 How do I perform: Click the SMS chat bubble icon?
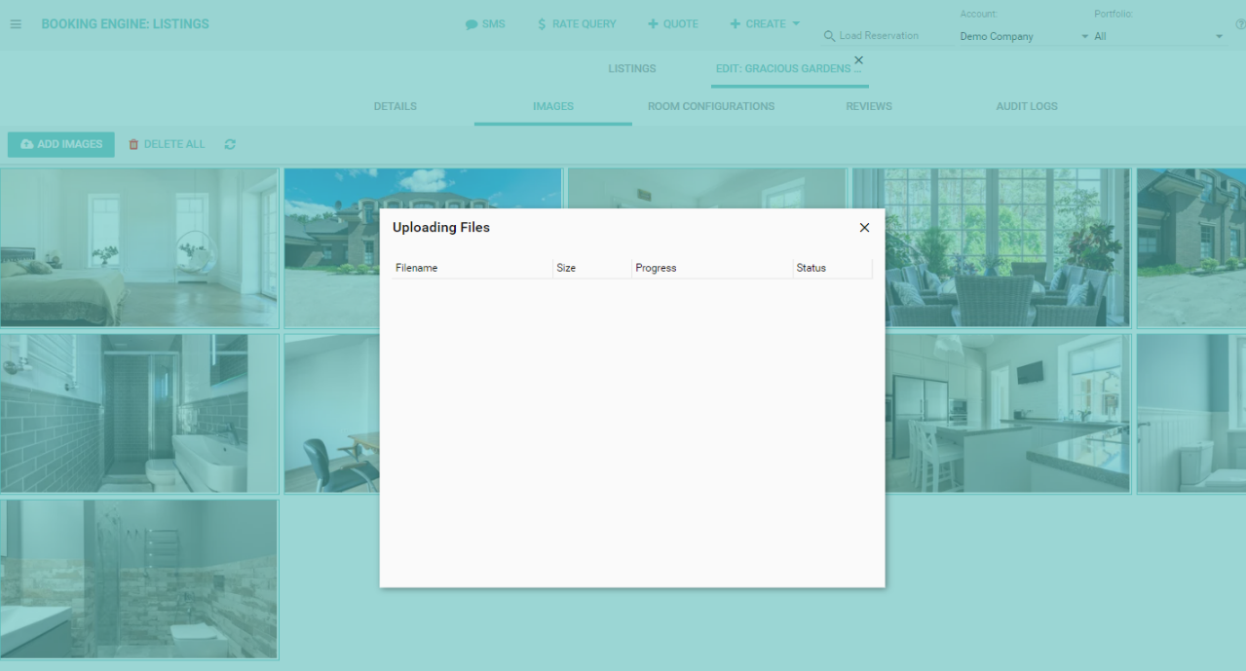[x=472, y=24]
